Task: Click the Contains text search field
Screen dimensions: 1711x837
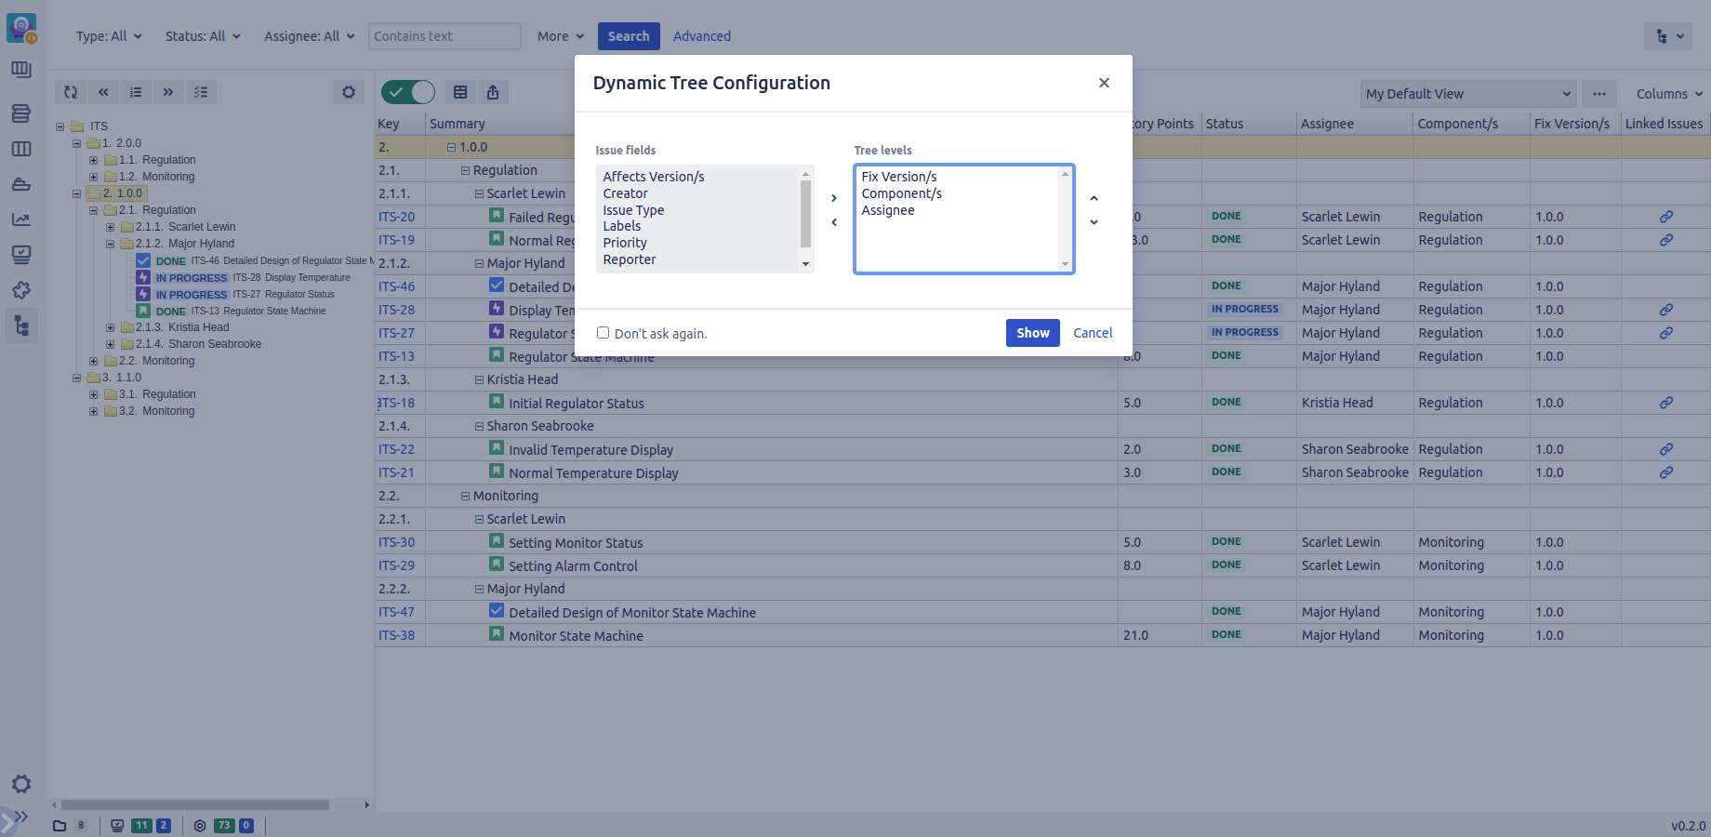Action: [x=444, y=36]
